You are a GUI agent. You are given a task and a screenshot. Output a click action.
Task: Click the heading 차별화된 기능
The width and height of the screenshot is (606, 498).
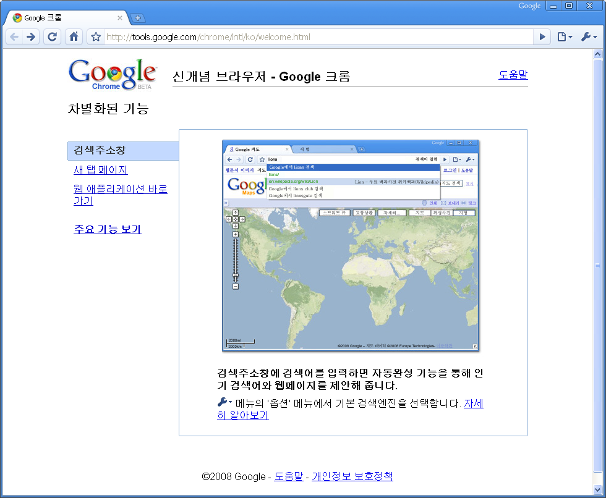click(x=108, y=109)
